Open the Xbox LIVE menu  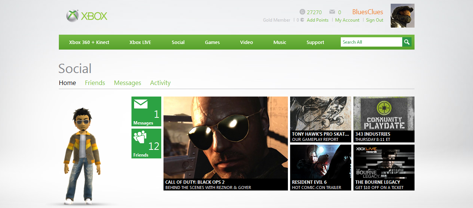tap(140, 42)
